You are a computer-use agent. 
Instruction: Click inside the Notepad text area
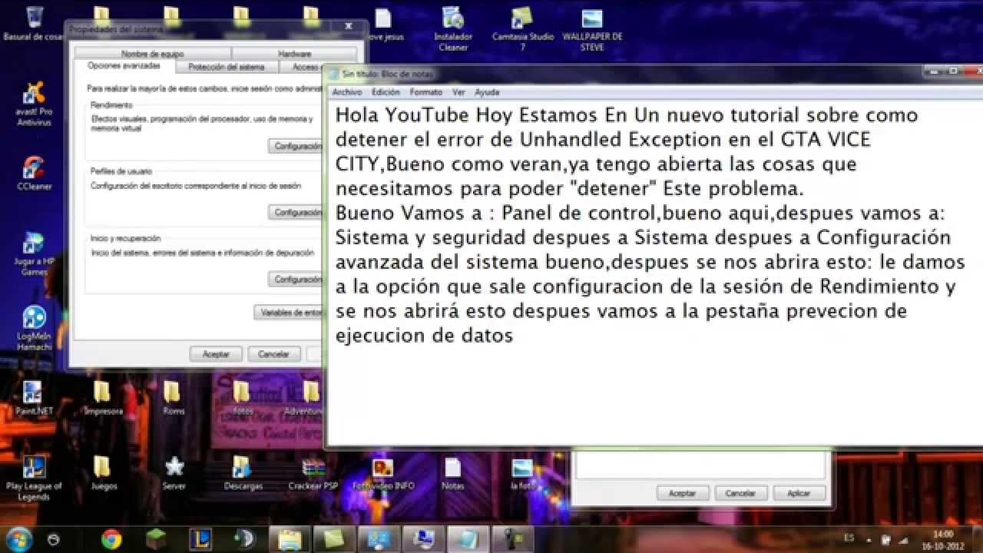click(654, 273)
